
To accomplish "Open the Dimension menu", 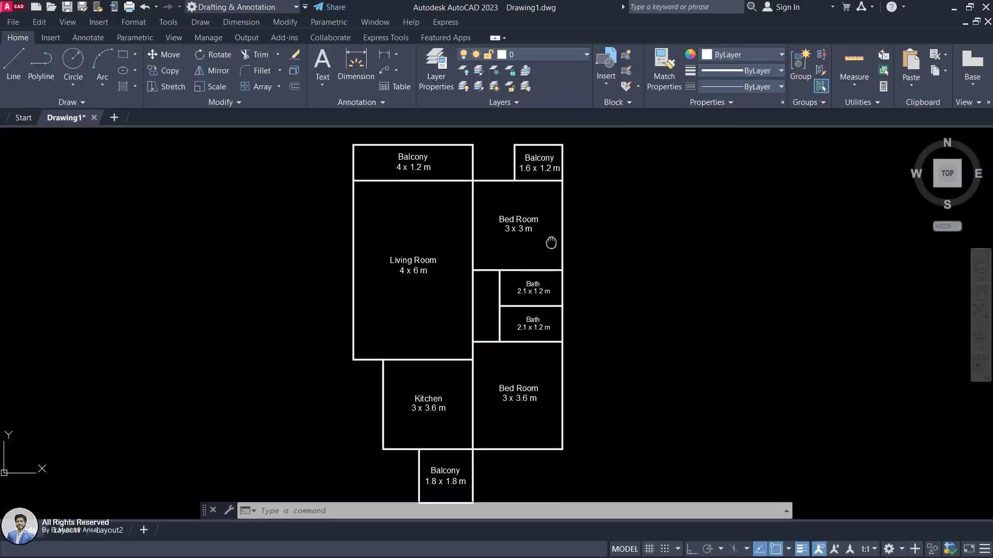I will point(241,22).
